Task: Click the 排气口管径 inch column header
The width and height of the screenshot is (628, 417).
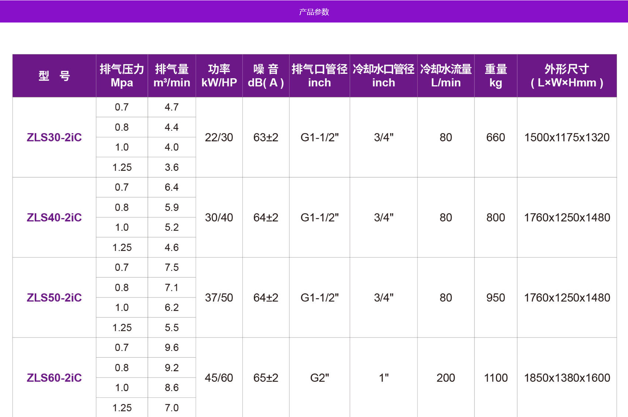Action: 319,76
